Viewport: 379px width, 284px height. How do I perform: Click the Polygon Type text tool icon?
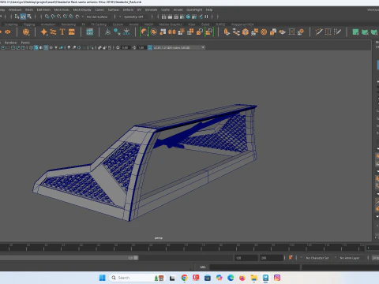[62, 32]
